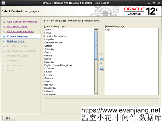Viewport: 162px width, 122px height.
Task: Click the double right arrow add-all button
Action: pyautogui.click(x=101, y=59)
